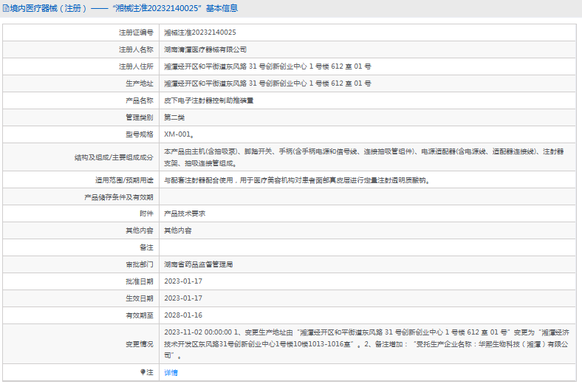Open the 产品技术要求 attachment
The image size is (582, 387).
(x=185, y=213)
